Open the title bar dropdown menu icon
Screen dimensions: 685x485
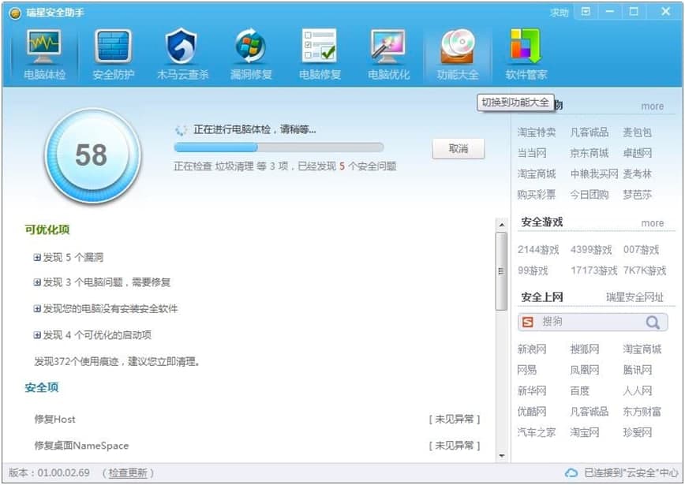[x=586, y=12]
